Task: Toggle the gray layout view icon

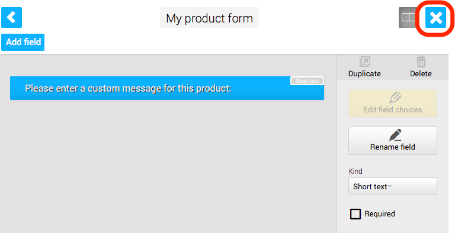Action: [409, 17]
